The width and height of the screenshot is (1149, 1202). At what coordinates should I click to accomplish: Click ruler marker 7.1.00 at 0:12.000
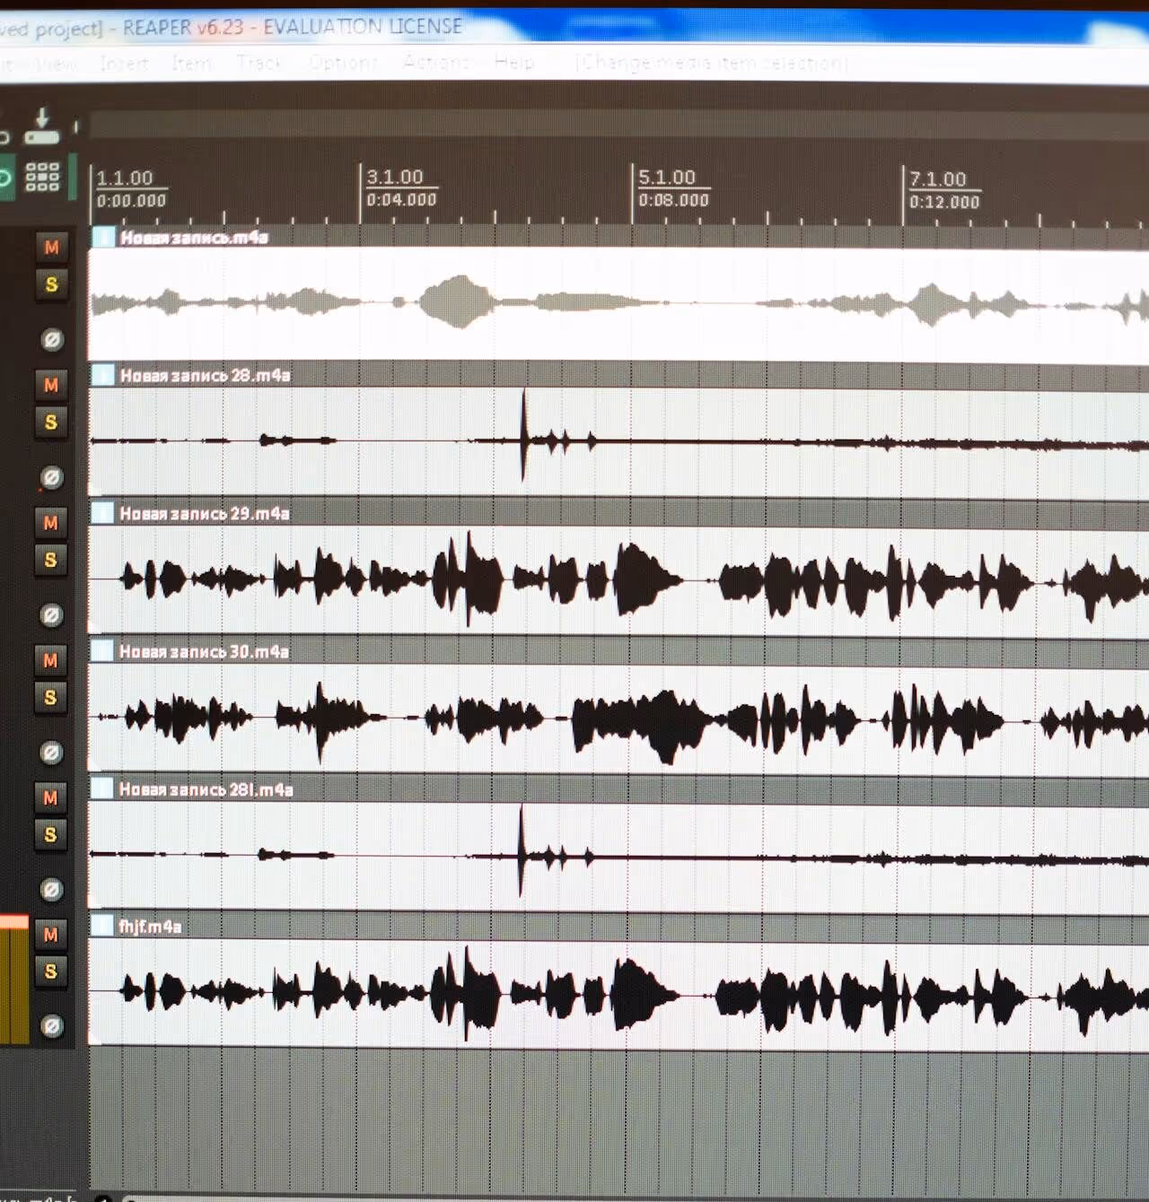(x=944, y=190)
